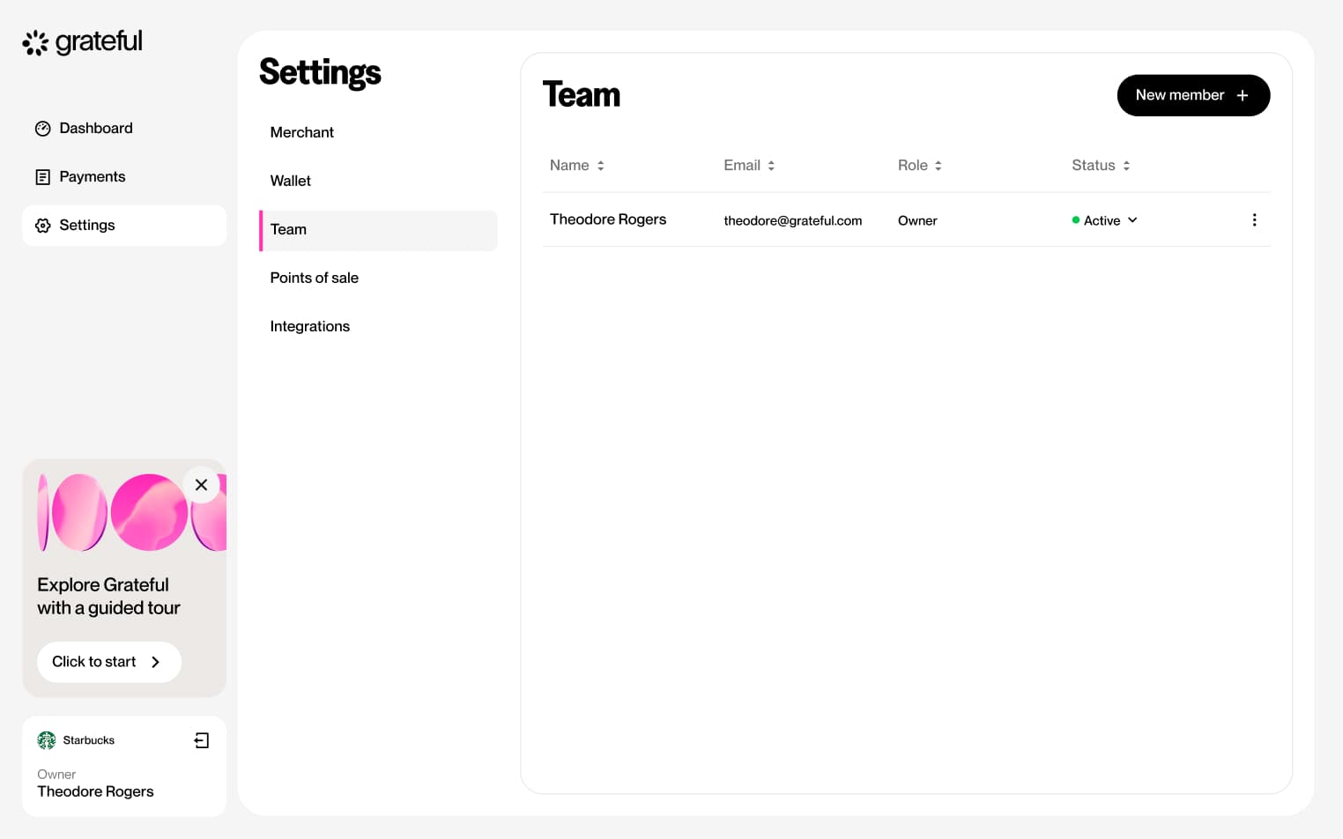The width and height of the screenshot is (1343, 839).
Task: Click the theodore@grateful.com email cell
Action: click(x=792, y=220)
